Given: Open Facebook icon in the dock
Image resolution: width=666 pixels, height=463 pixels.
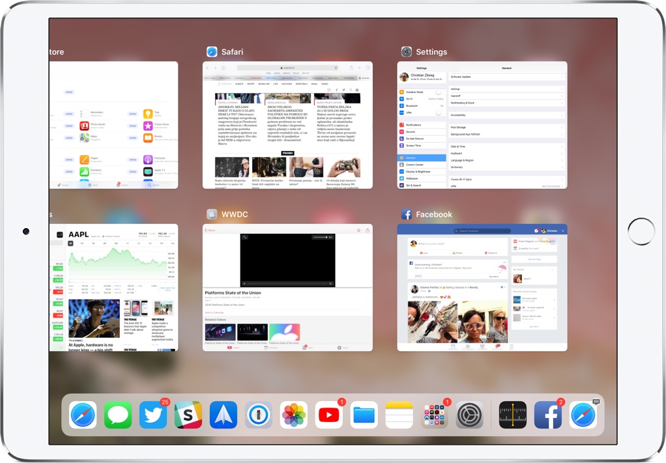Looking at the screenshot, I should 548,415.
